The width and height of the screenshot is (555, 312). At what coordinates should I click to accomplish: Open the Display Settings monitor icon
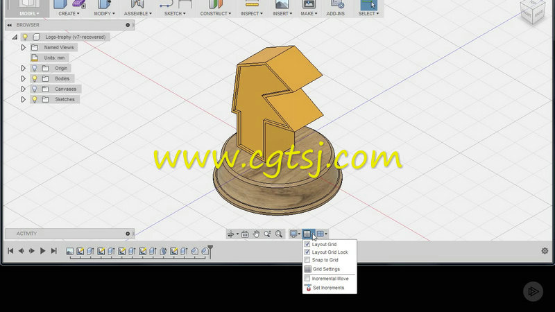293,234
